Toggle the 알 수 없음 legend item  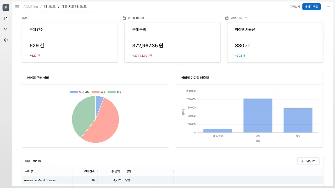tap(80, 92)
